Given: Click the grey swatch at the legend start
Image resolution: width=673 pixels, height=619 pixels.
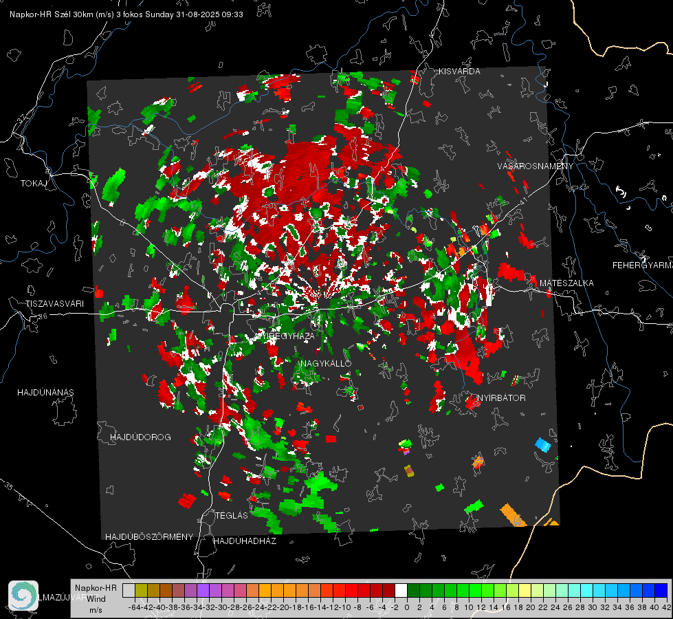Looking at the screenshot, I should coord(129,590).
